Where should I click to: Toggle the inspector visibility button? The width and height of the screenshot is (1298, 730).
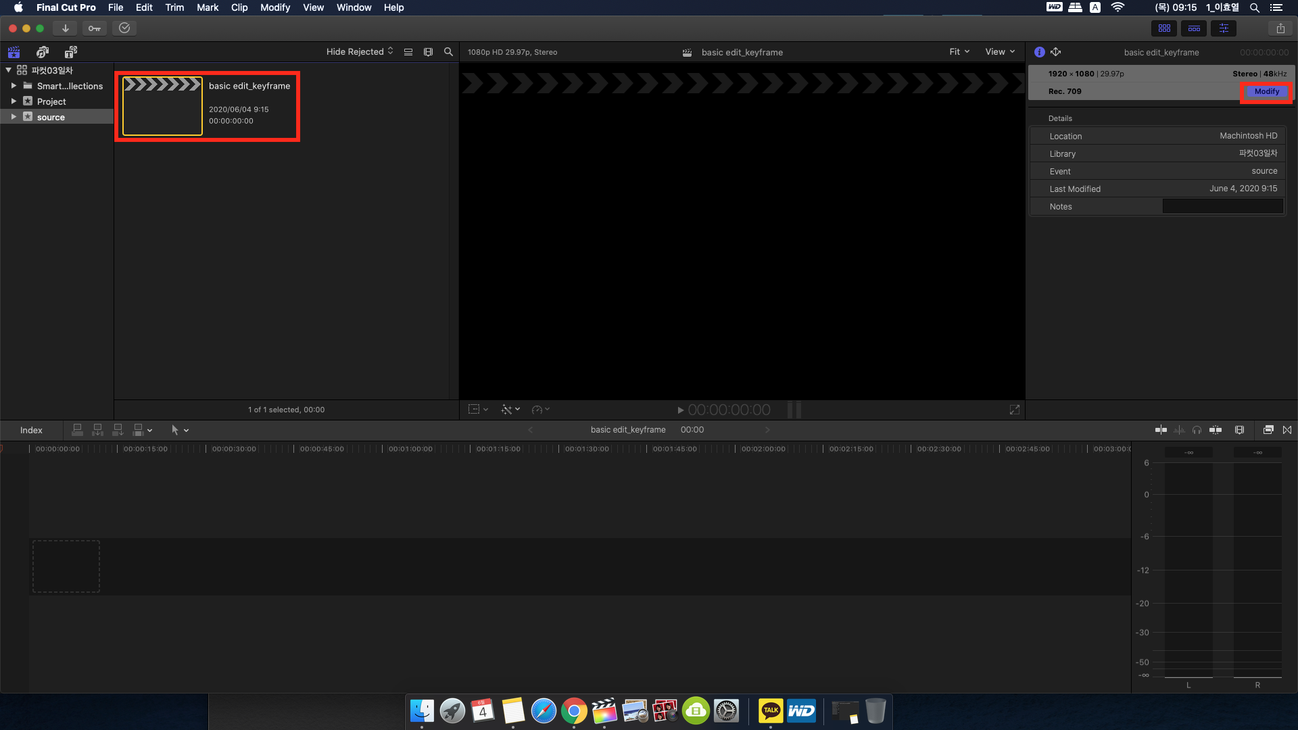point(1224,28)
